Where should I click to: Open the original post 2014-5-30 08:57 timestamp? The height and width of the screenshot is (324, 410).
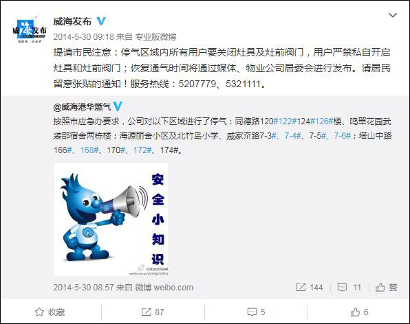pyautogui.click(x=83, y=288)
